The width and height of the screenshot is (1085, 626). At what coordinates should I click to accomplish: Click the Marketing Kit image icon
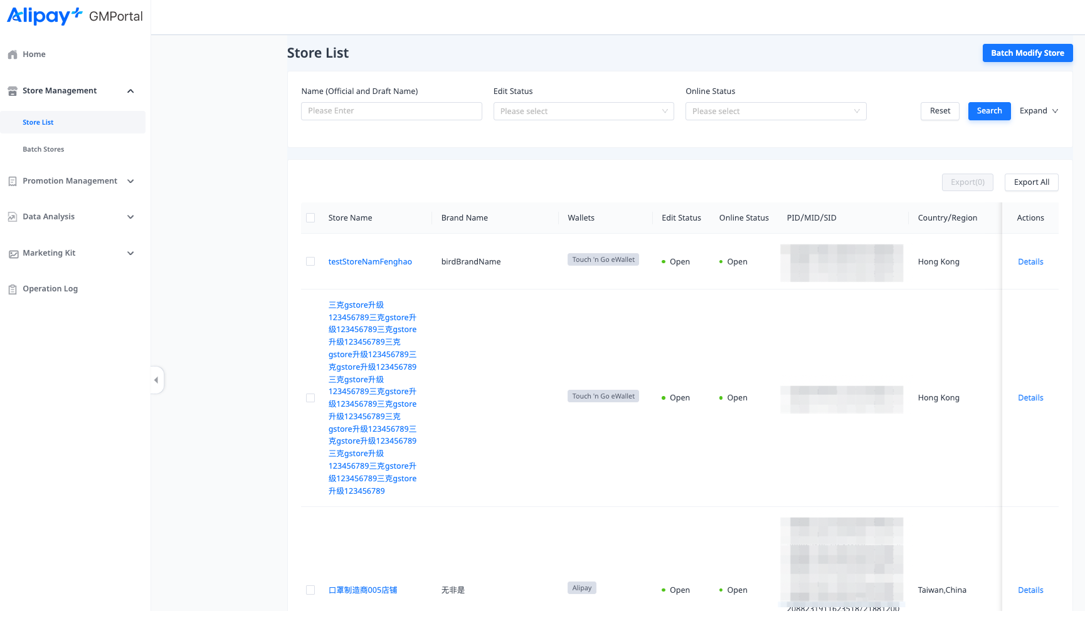coord(13,253)
